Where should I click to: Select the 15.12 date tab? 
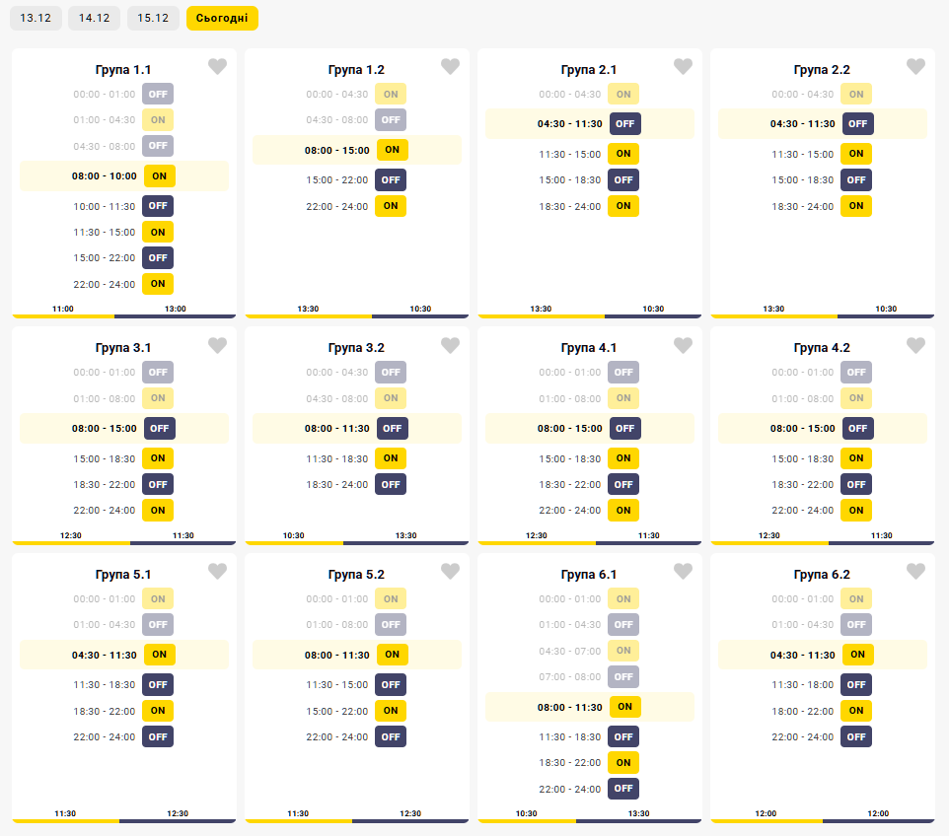coord(153,19)
